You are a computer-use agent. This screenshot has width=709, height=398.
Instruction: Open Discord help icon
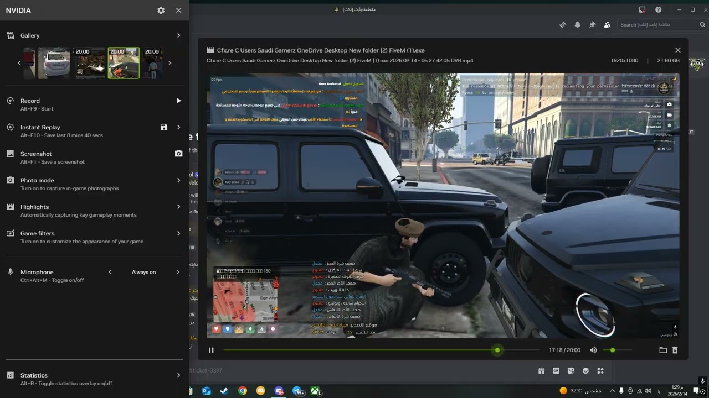pyautogui.click(x=658, y=9)
